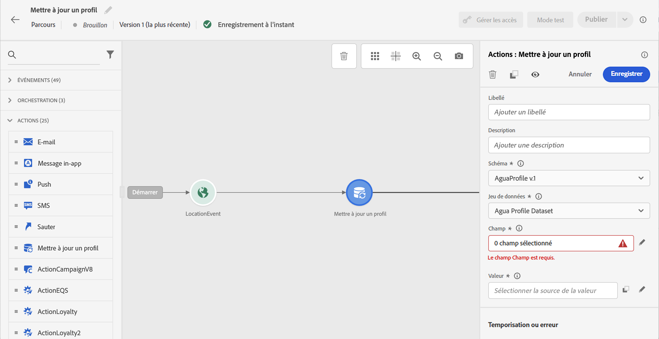Take a canvas screenshot with the camera icon
Viewport: 659px width, 339px height.
459,56
